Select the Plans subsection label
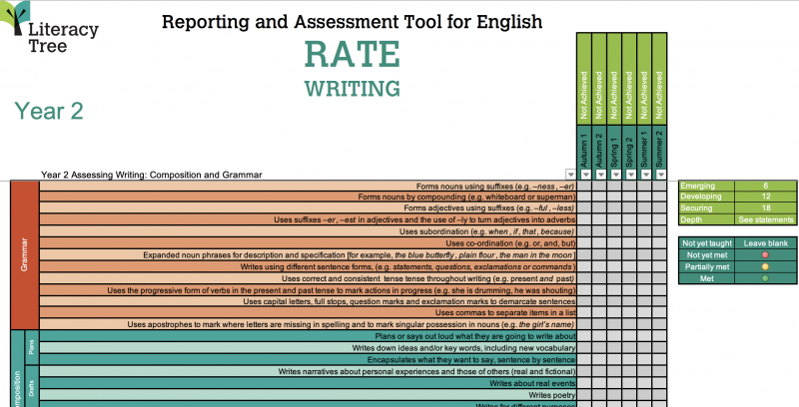799x407 pixels. pyautogui.click(x=31, y=348)
